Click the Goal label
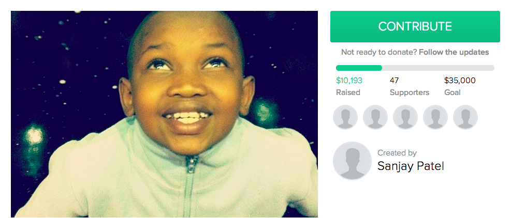511x218 pixels. [x=452, y=92]
